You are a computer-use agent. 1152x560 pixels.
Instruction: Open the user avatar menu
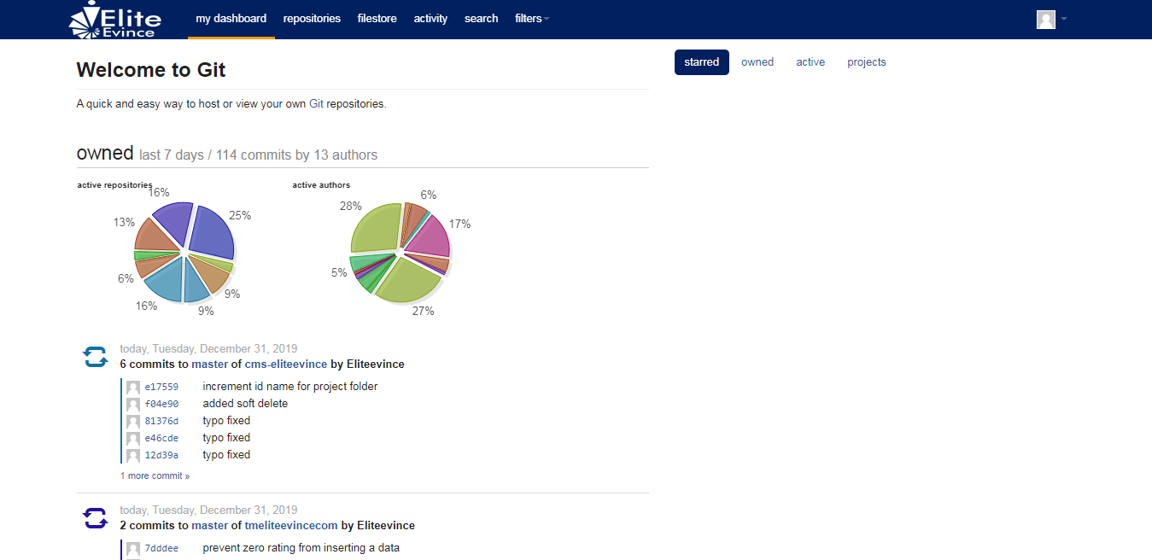(x=1046, y=20)
